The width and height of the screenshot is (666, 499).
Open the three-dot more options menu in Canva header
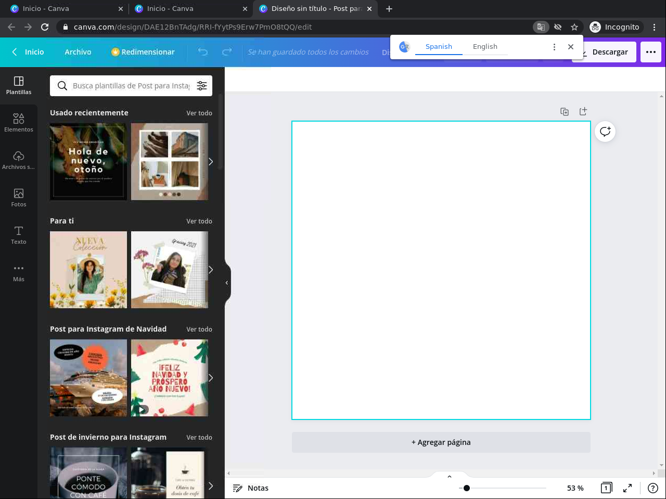point(651,52)
